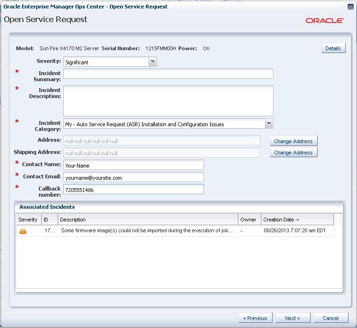Click the warning severity icon in incident row
Viewport: 357px width, 328px height.
[x=23, y=231]
